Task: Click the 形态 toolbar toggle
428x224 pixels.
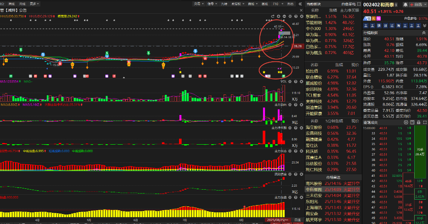Action: (x=291, y=4)
